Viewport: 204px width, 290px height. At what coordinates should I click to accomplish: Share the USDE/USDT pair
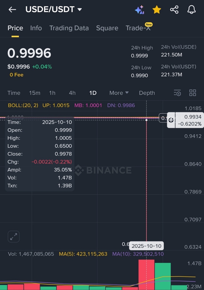pyautogui.click(x=174, y=10)
